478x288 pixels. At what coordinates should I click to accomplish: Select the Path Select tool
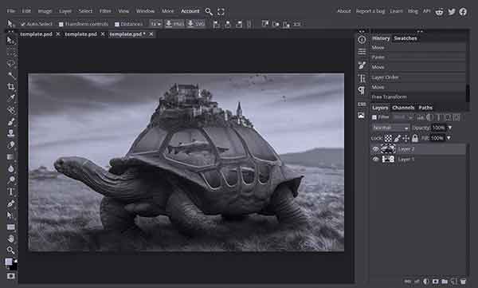click(x=11, y=215)
